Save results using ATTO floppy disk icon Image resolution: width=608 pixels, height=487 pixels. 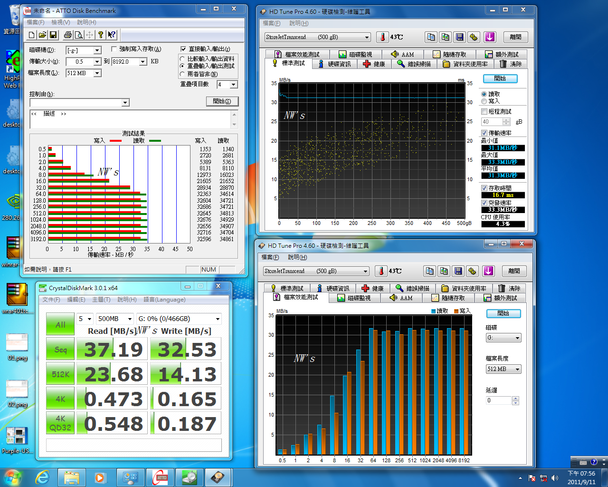pyautogui.click(x=53, y=35)
